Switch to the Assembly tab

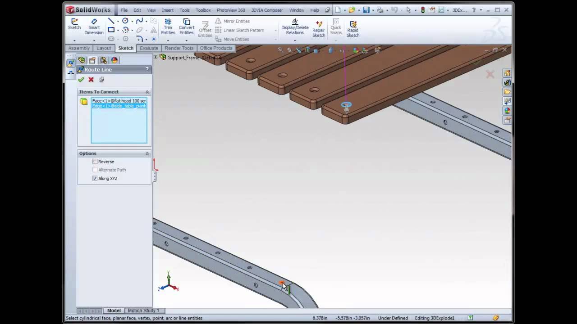(79, 48)
